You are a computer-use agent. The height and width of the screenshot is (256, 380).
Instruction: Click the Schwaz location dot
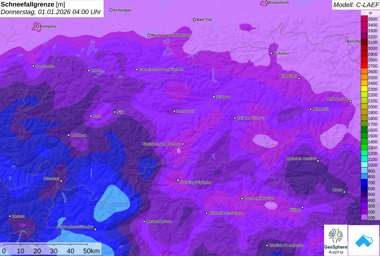click(x=214, y=97)
